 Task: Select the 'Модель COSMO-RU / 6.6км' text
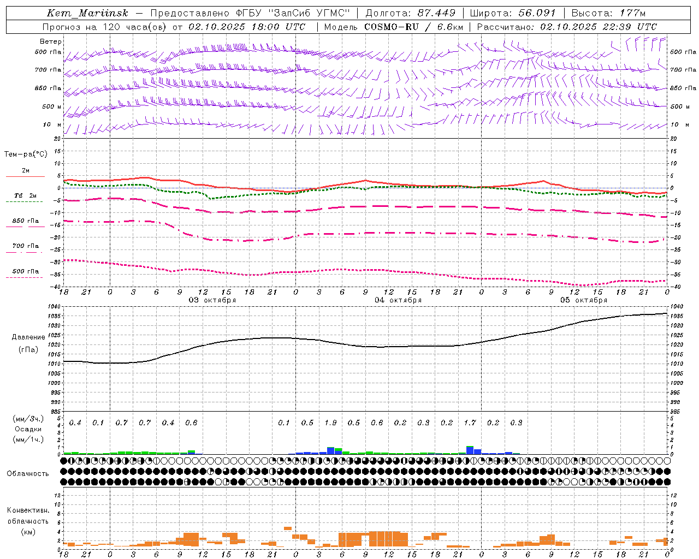(394, 26)
